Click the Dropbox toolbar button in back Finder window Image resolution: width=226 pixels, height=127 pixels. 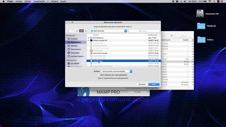point(172,36)
